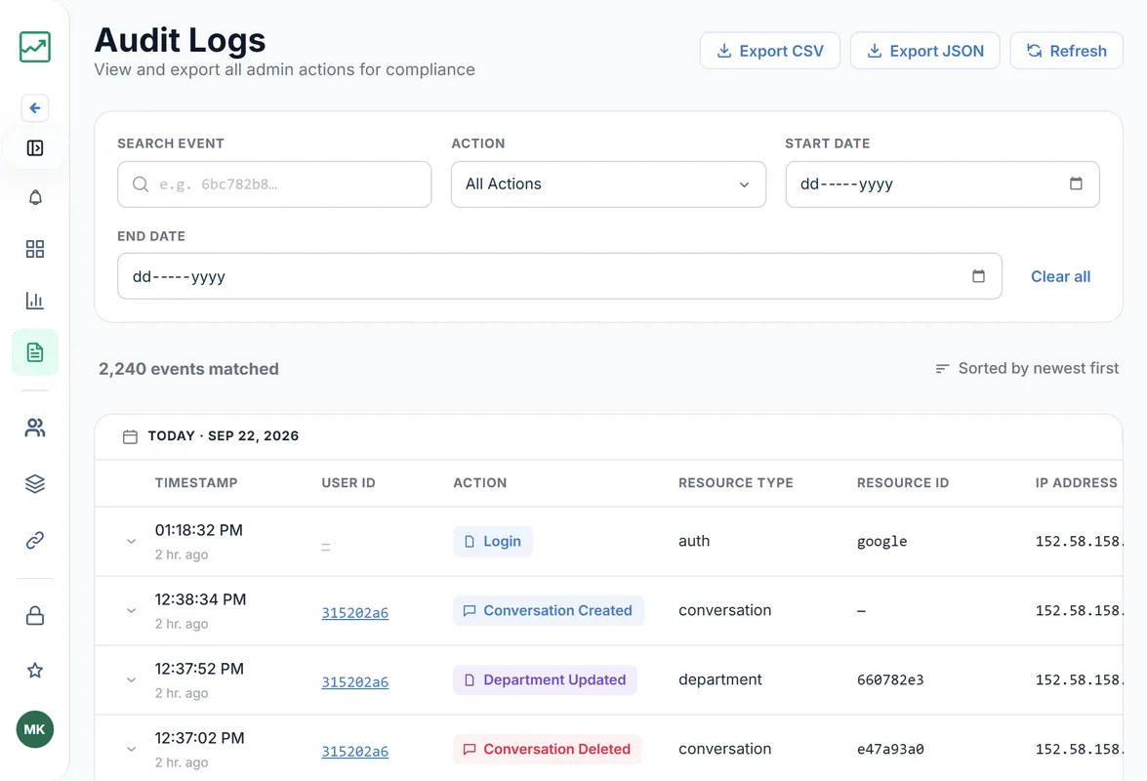The height and width of the screenshot is (781, 1147).
Task: Click the User ID column header
Action: 348,482
